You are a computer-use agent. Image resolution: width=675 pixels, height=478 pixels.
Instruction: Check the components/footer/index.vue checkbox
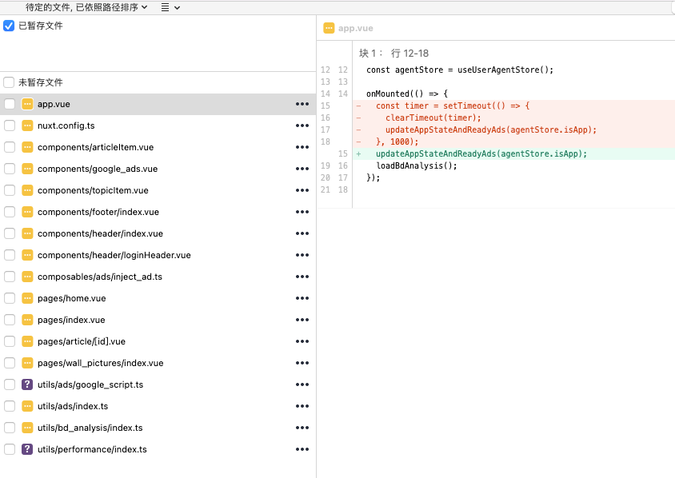[10, 212]
